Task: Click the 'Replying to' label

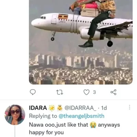Action: 43,116
